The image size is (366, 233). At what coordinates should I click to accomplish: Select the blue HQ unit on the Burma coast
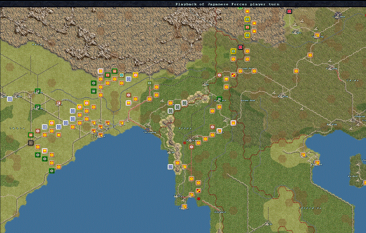pos(170,167)
